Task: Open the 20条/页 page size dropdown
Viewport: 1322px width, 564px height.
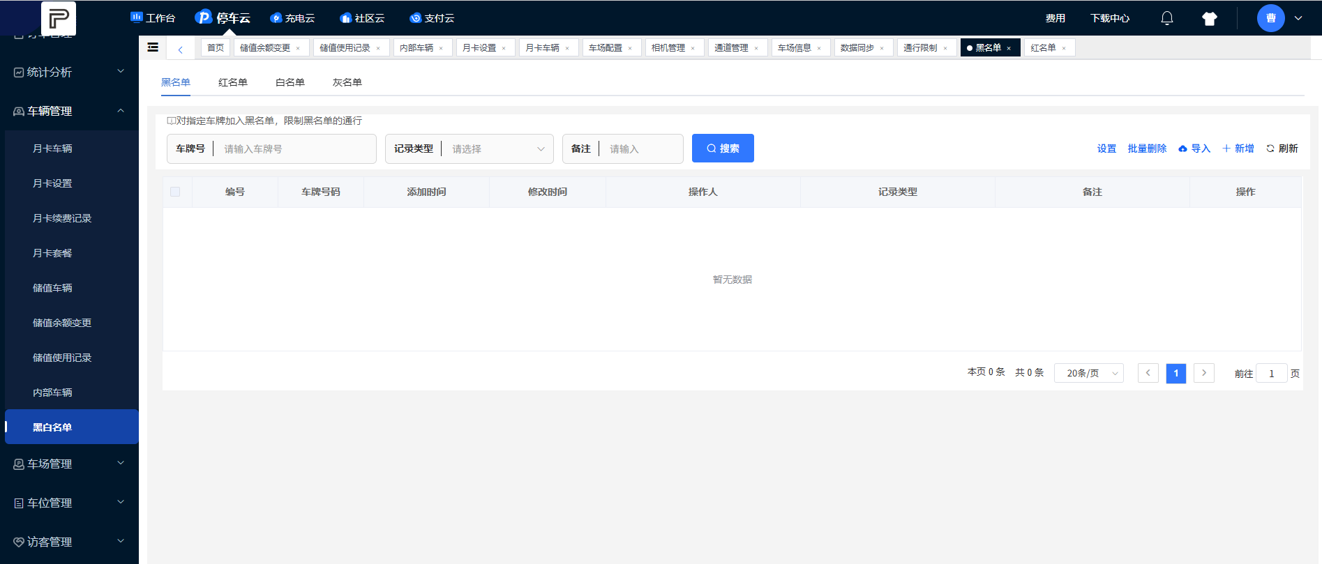Action: click(x=1089, y=373)
